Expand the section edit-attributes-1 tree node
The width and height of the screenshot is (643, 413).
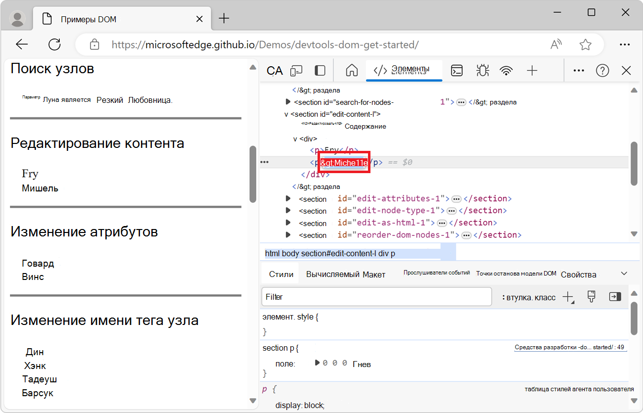(x=288, y=198)
